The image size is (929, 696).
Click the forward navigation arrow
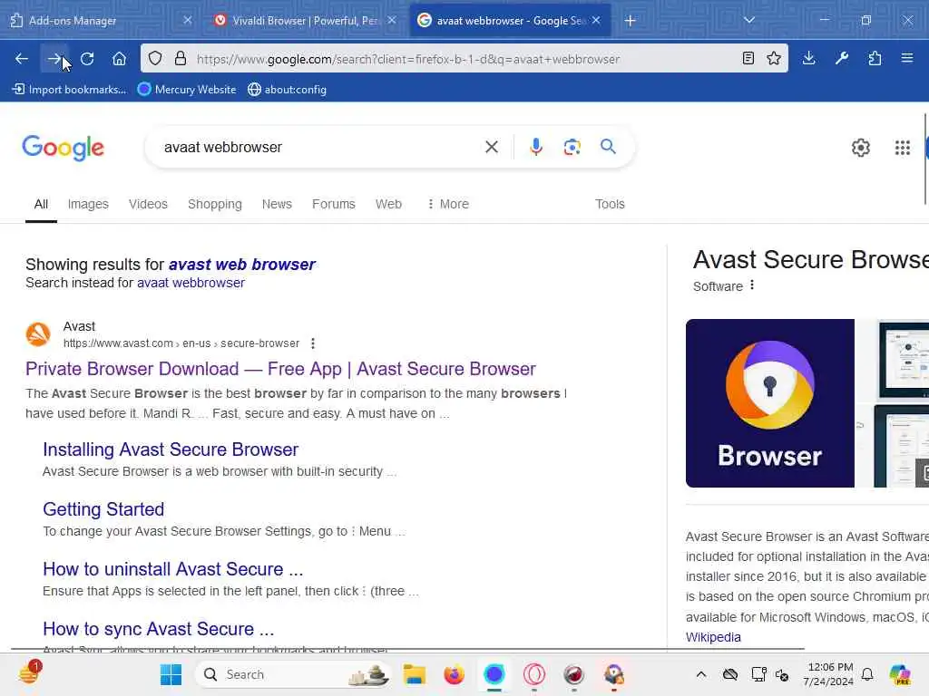(54, 59)
